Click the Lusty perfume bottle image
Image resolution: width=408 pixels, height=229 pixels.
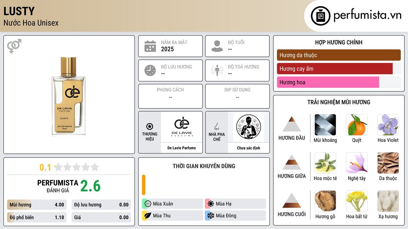[69, 96]
